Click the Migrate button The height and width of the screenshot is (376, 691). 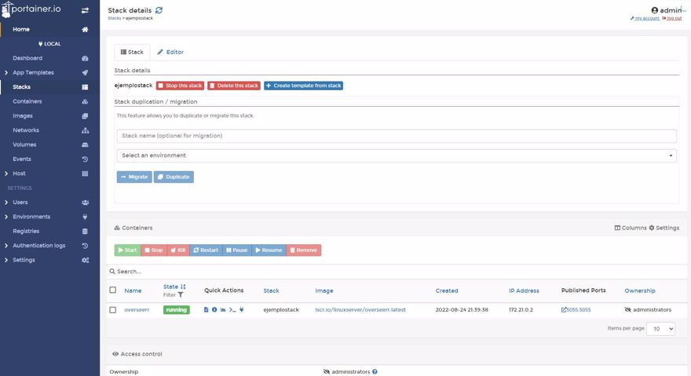tap(134, 177)
